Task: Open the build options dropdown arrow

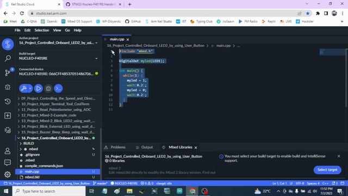Action: point(30,88)
